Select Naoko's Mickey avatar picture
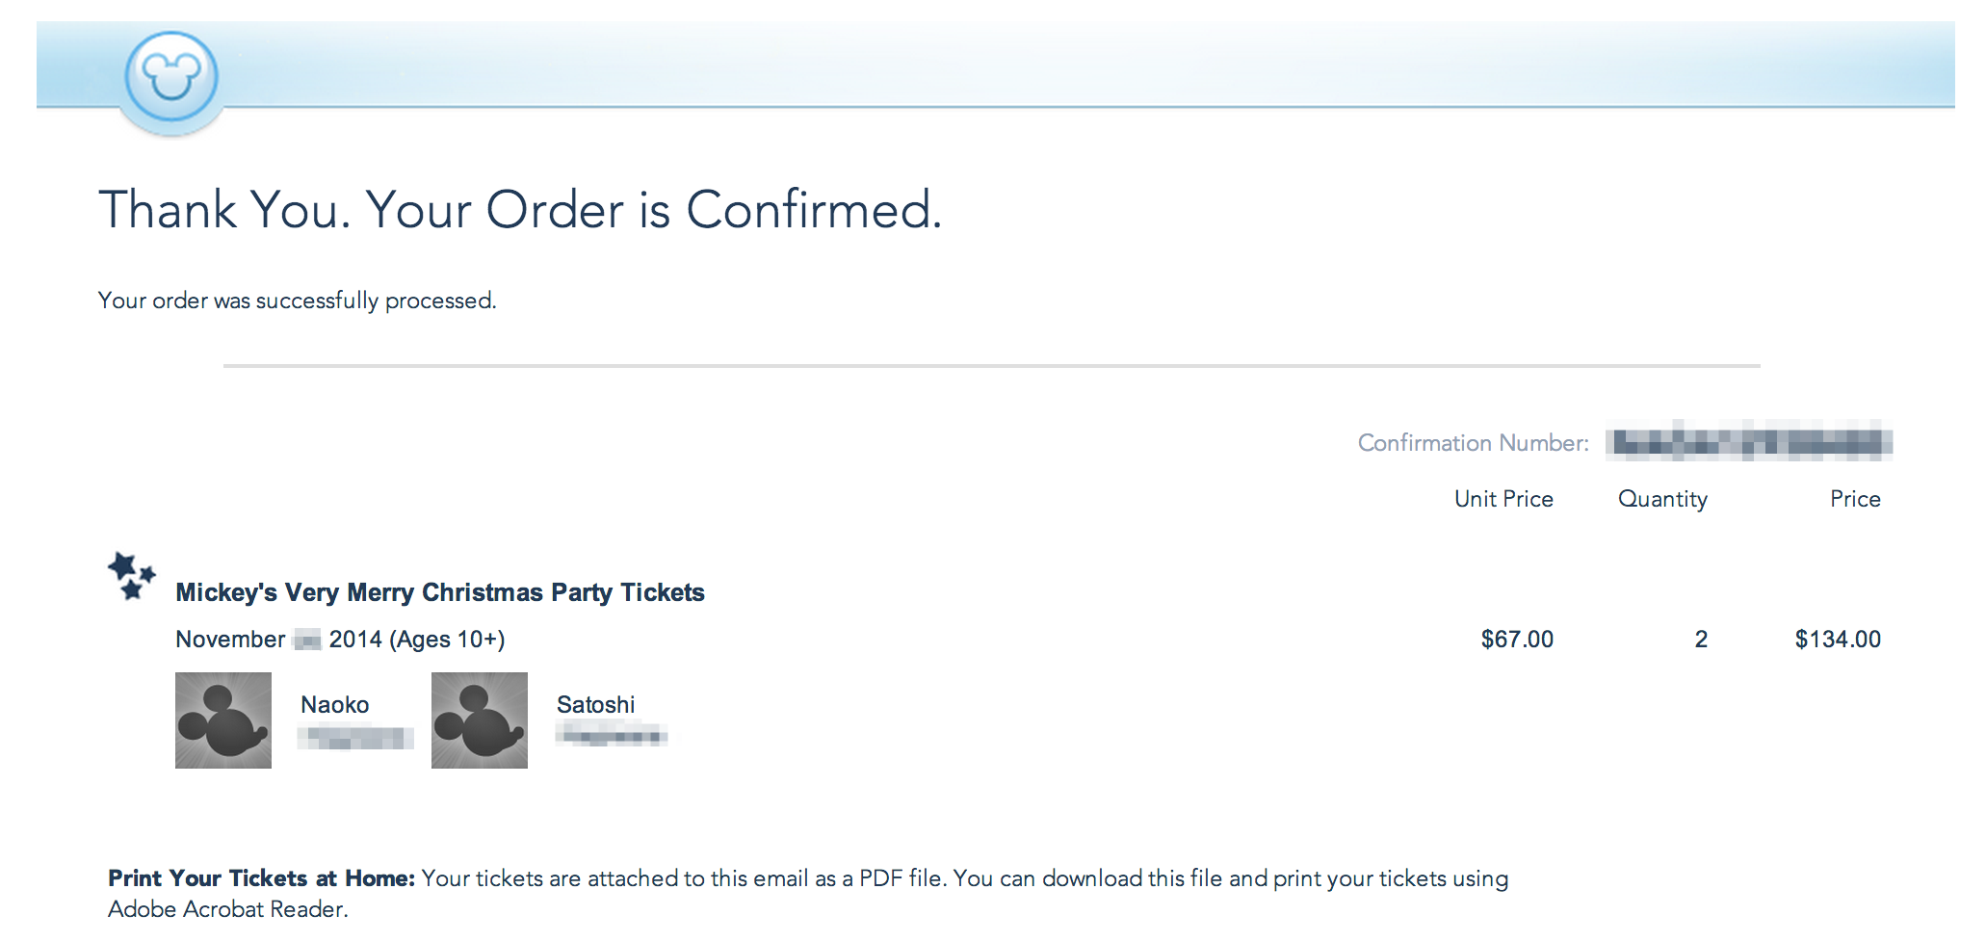Viewport: 1986px width, 942px height. (x=223, y=720)
